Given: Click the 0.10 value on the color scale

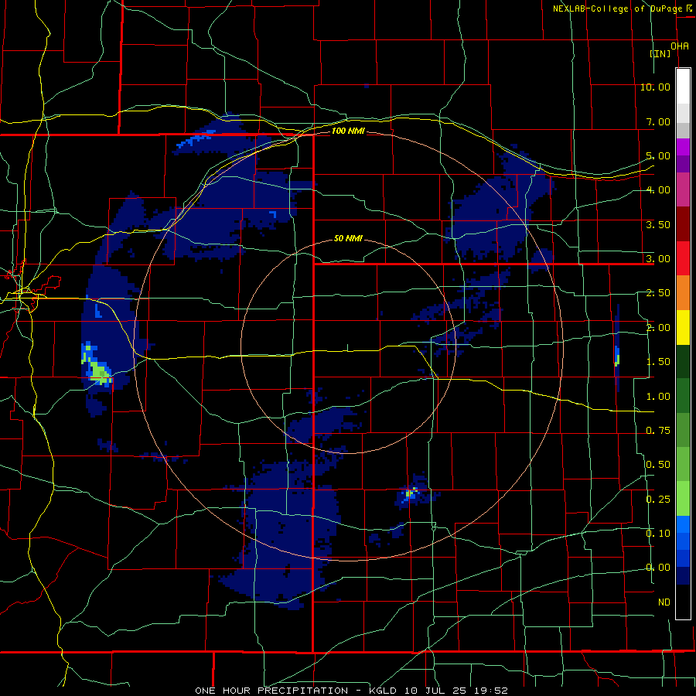Looking at the screenshot, I should [658, 533].
